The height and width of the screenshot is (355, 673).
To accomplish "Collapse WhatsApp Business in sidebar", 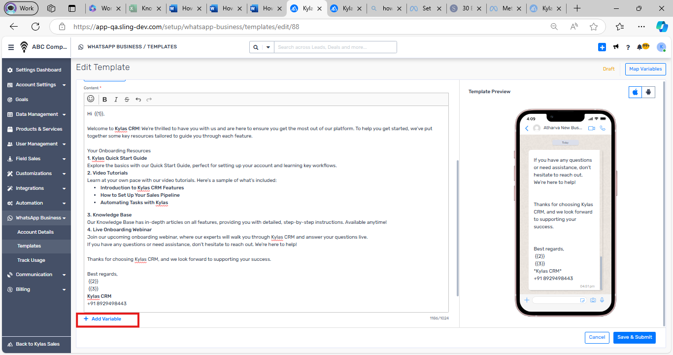I will pos(36,218).
